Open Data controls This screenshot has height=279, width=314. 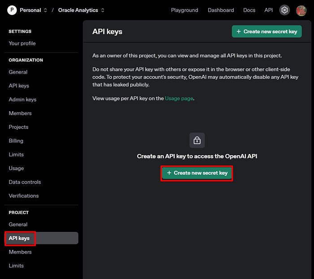click(x=25, y=182)
